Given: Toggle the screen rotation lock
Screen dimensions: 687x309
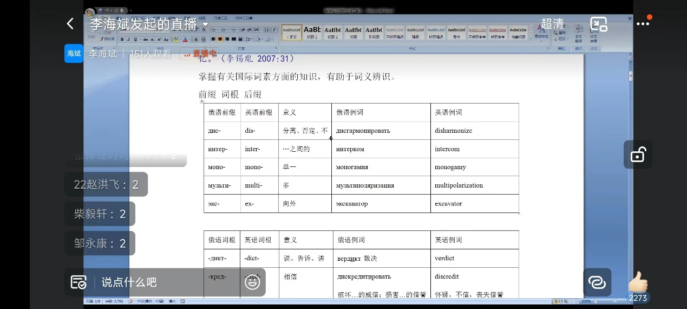Looking at the screenshot, I should click(638, 154).
